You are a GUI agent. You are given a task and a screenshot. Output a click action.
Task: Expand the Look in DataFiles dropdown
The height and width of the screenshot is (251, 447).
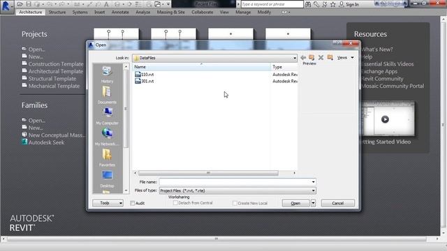tap(295, 58)
